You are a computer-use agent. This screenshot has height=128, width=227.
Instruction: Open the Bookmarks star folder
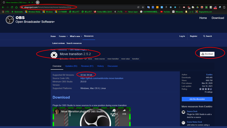point(17,12)
